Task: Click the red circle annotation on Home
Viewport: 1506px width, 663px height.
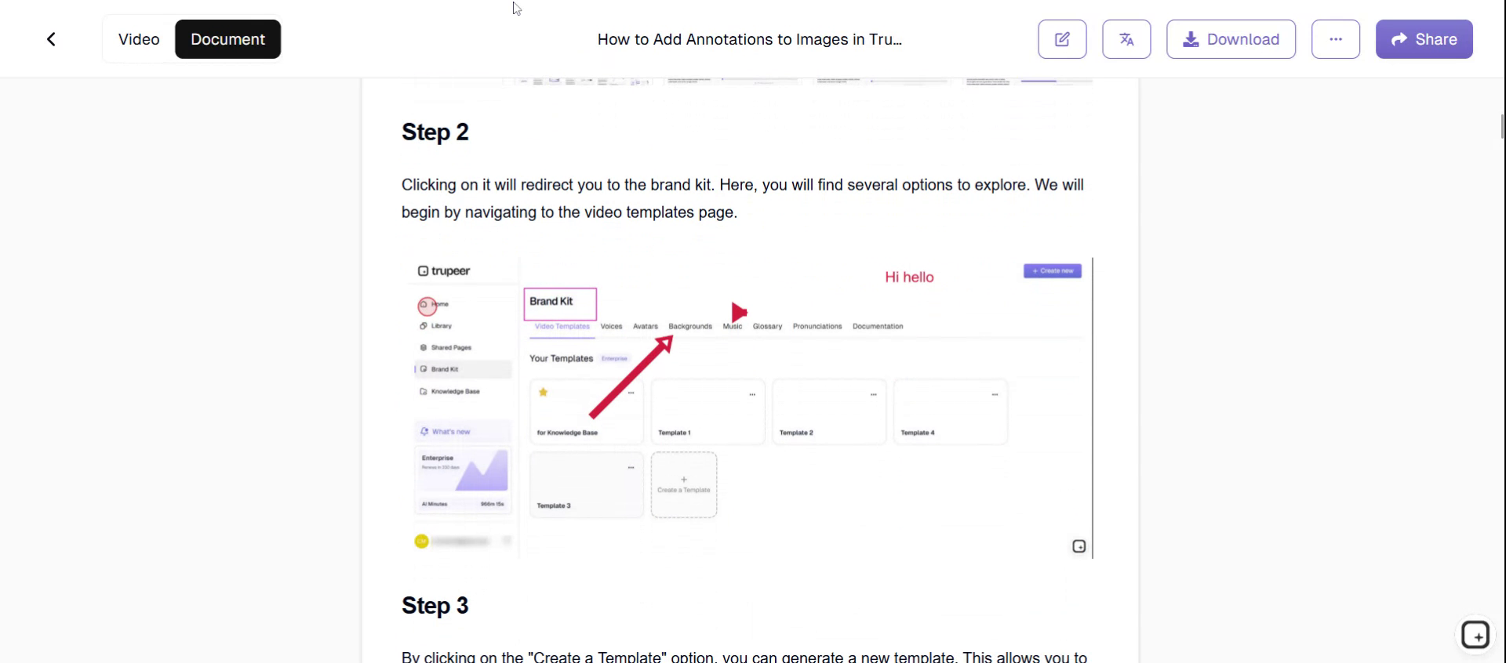Action: [427, 305]
